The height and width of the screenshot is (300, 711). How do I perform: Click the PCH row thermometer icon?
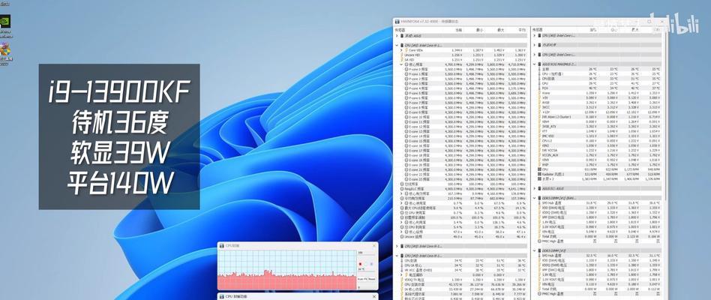(539, 88)
